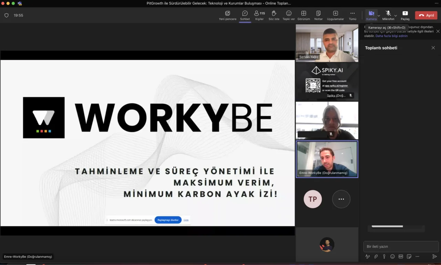
Task: Unmute the Mikrofon
Action: pos(388,16)
